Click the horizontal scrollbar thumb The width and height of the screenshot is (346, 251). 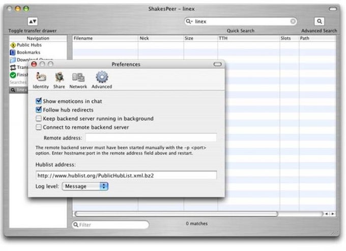point(176,214)
